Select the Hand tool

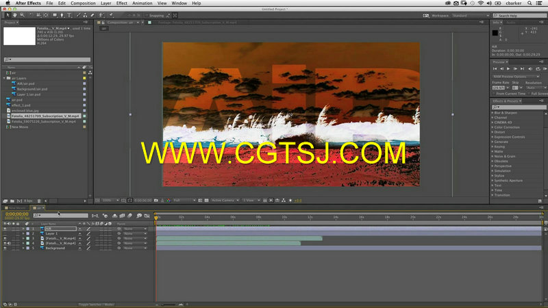coord(14,15)
